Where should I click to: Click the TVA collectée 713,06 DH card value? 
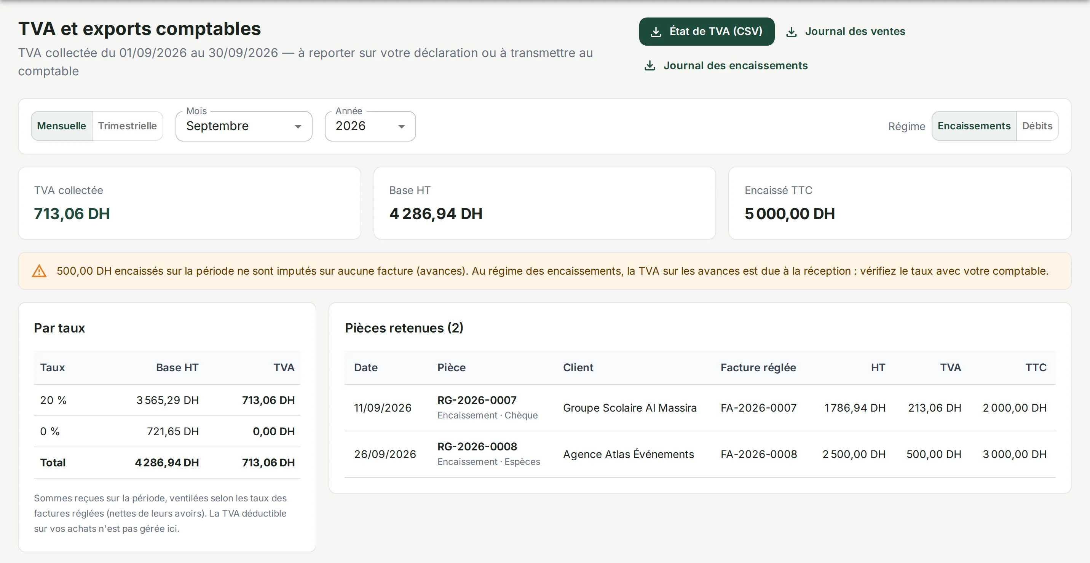(x=72, y=214)
